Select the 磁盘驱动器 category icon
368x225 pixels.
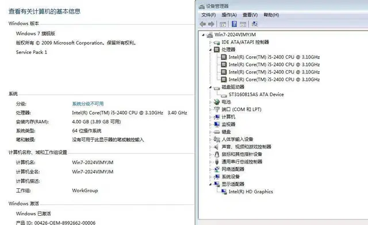[x=217, y=88]
